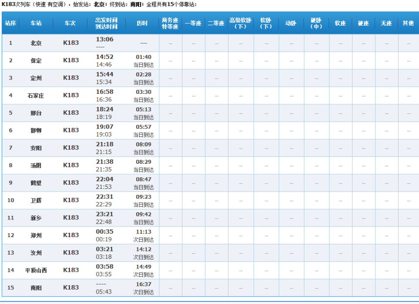Screen dimensions: 419x304
Task: Click duration 16:37 in the 南阳 row
Action: 143,284
